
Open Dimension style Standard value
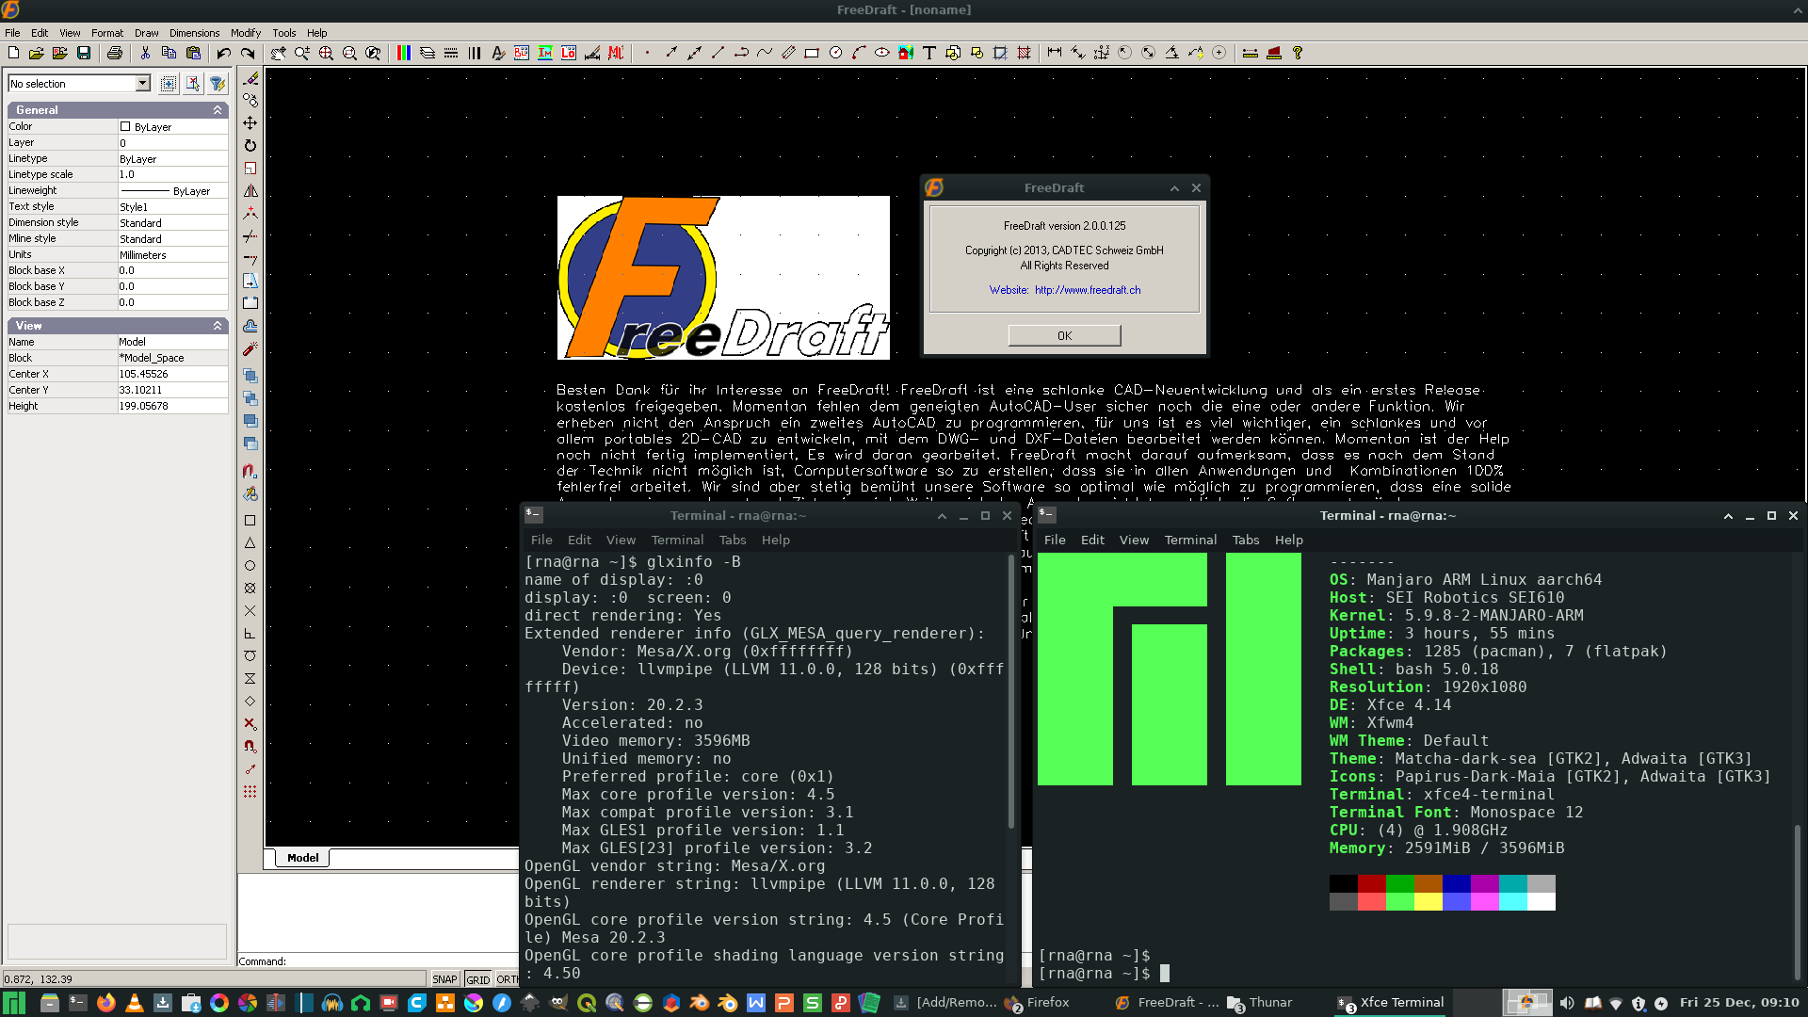[x=172, y=223]
